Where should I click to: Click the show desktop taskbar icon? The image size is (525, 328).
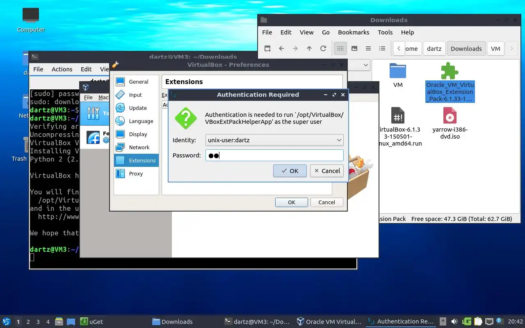(71, 321)
